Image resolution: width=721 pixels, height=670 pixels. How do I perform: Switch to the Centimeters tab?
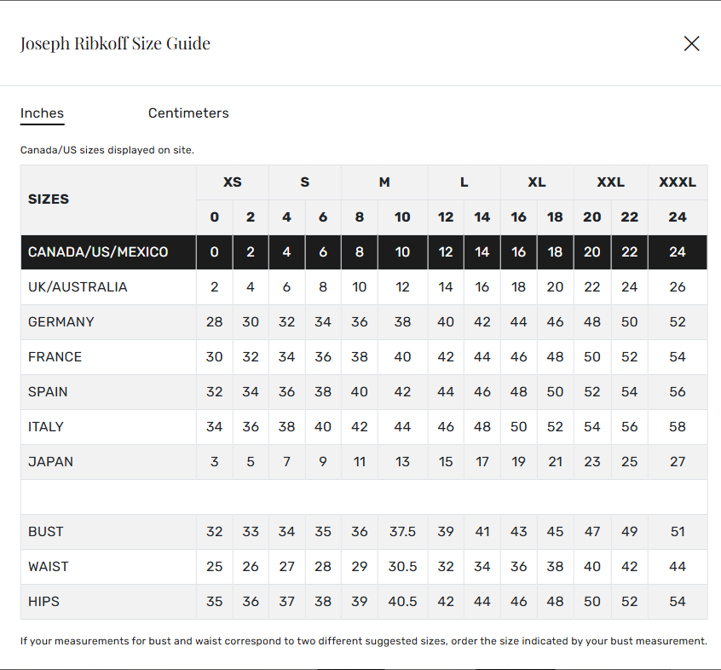coord(188,113)
